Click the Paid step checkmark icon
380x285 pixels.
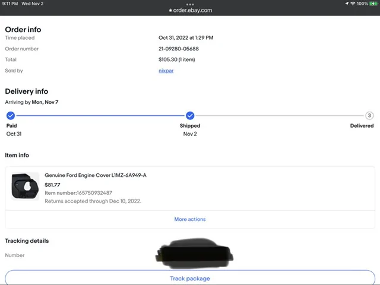pos(11,116)
